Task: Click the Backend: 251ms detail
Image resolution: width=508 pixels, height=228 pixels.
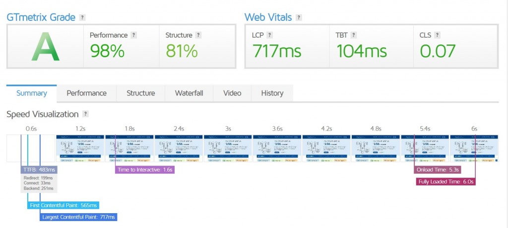Action: 39,188
